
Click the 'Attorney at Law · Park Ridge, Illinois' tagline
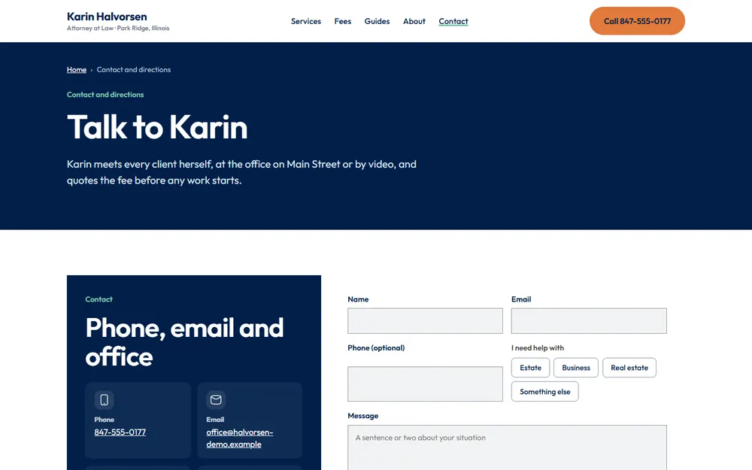pyautogui.click(x=118, y=29)
